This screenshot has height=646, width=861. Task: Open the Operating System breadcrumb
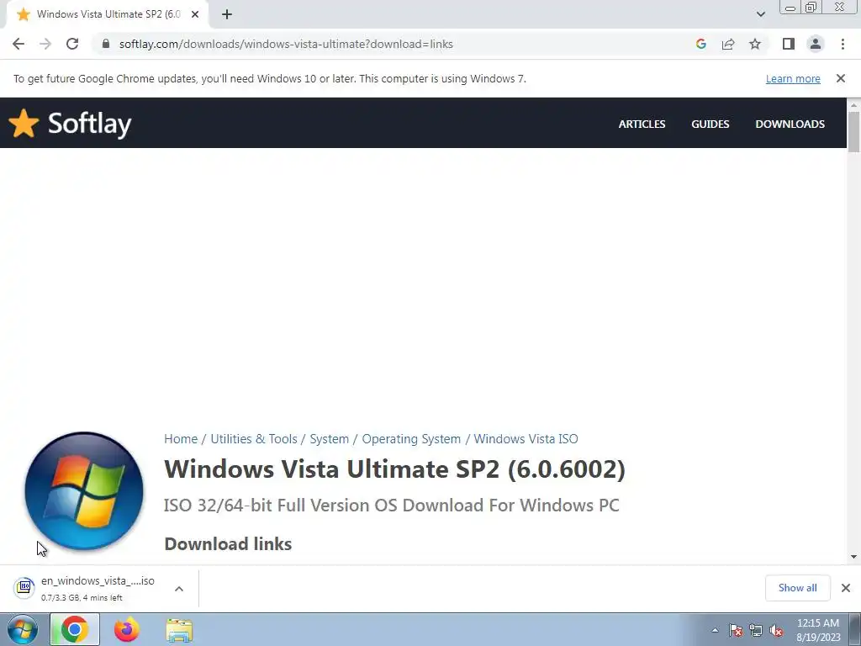coord(411,439)
